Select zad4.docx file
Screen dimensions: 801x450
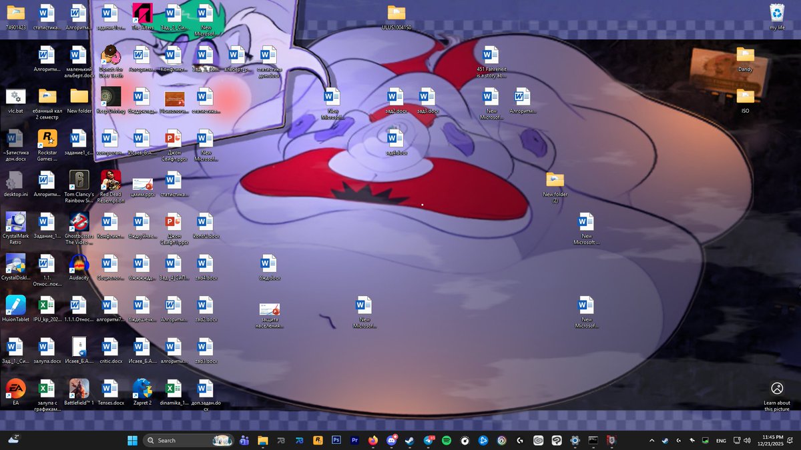coord(206,267)
